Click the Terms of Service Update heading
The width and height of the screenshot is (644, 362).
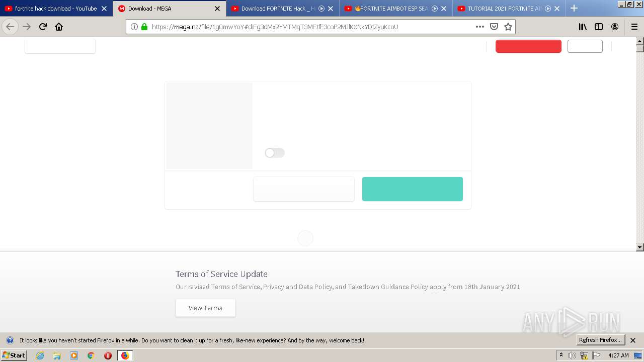[221, 274]
